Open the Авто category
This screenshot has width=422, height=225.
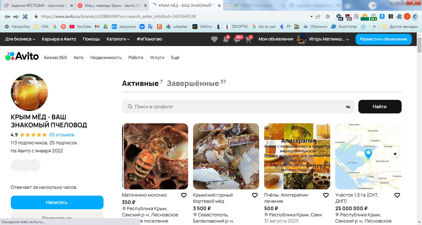[x=78, y=57]
